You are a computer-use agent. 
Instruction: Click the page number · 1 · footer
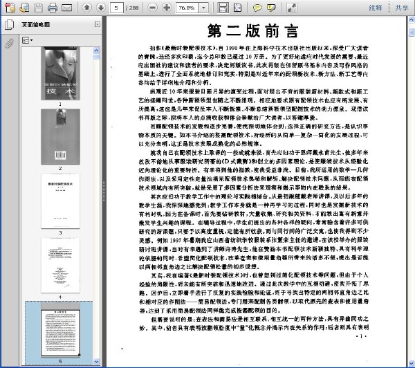(x=361, y=336)
